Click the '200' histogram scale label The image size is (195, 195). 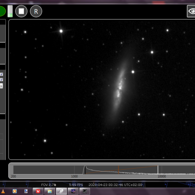pos(14,176)
